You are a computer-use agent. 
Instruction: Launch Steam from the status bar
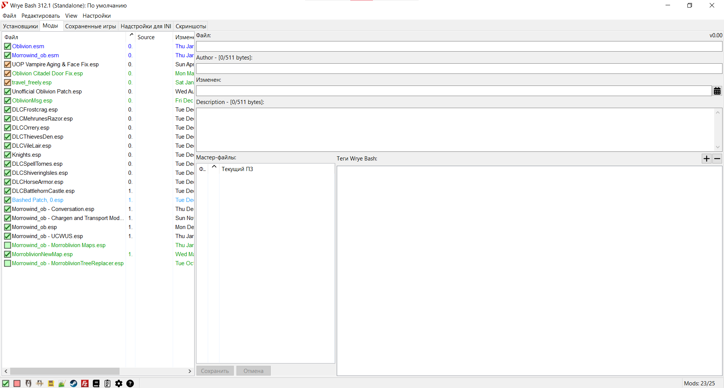74,383
